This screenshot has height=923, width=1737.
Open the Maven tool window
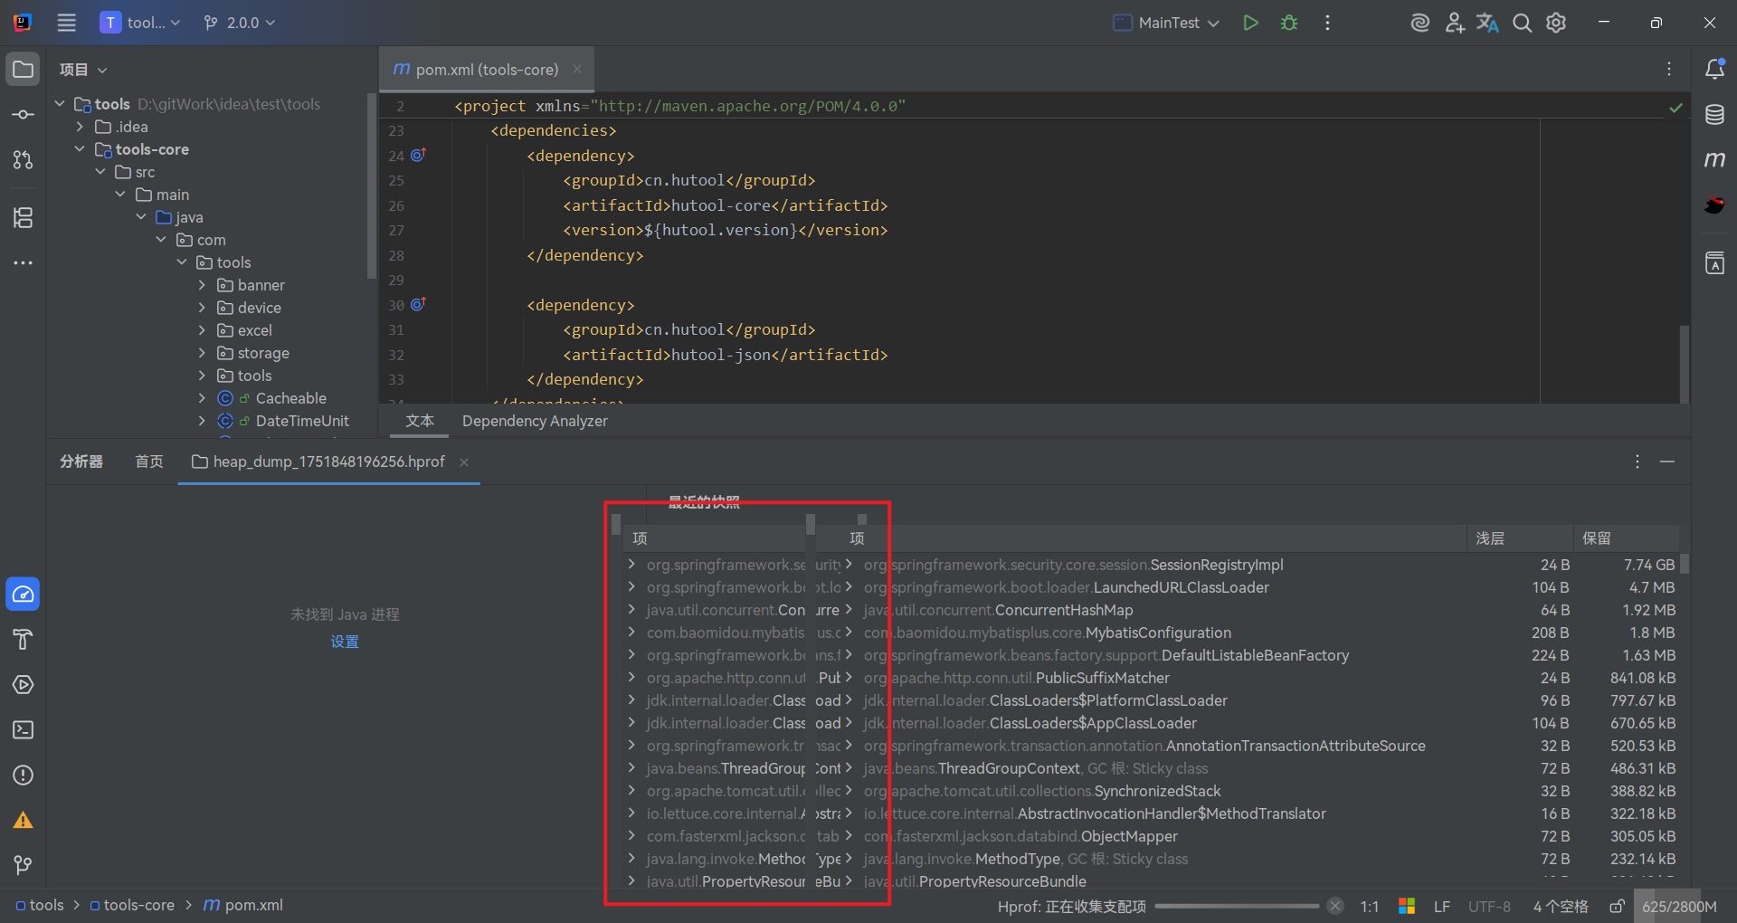click(1714, 160)
